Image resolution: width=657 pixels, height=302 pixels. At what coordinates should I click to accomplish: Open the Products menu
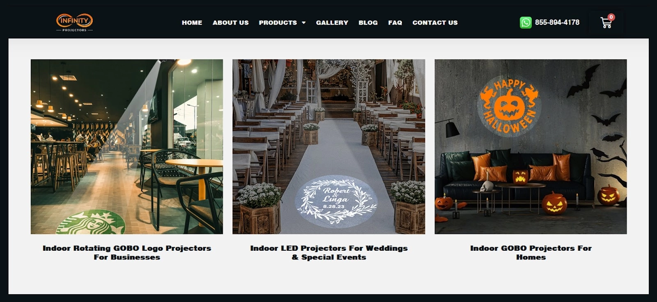(x=278, y=23)
